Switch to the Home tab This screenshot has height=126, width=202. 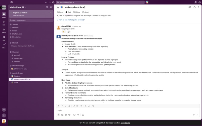coord(60,12)
